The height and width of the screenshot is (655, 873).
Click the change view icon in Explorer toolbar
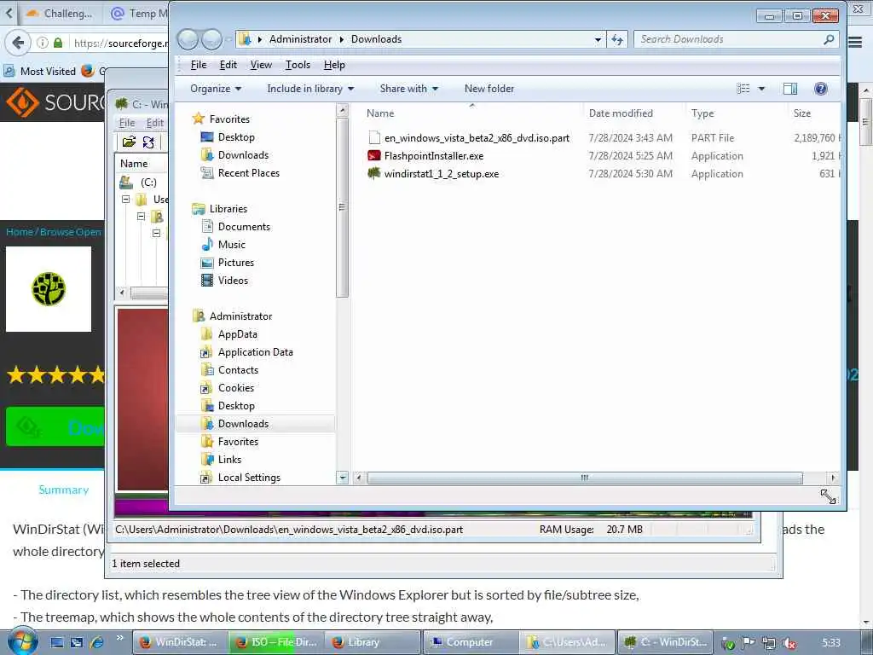pos(743,89)
